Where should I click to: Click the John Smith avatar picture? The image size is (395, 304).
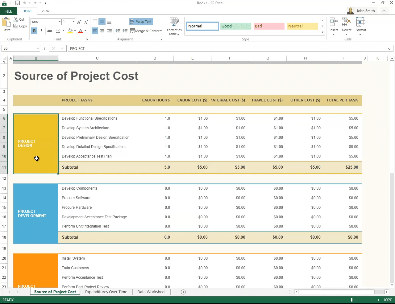(x=351, y=11)
